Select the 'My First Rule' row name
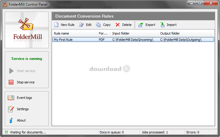This screenshot has height=137, width=220. (63, 40)
